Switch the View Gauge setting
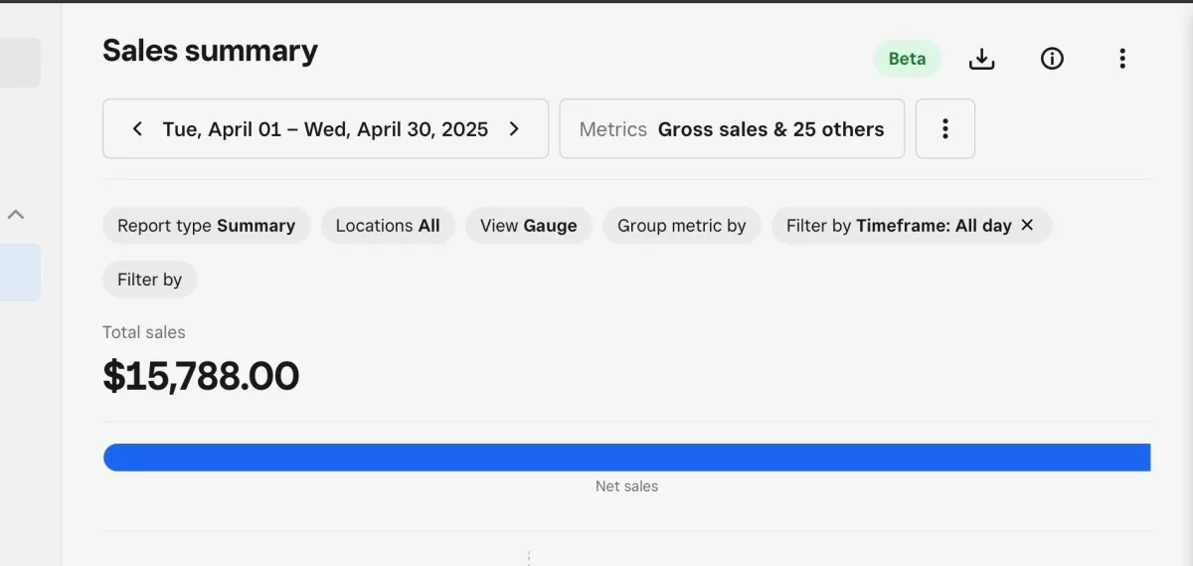Viewport: 1193px width, 566px height. click(528, 226)
